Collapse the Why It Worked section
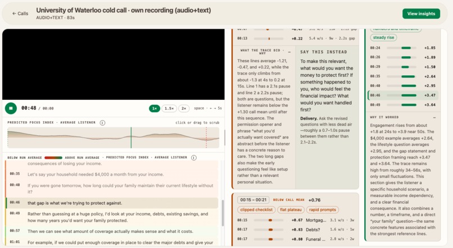Screen dimensions: 453x248 pos(434,117)
